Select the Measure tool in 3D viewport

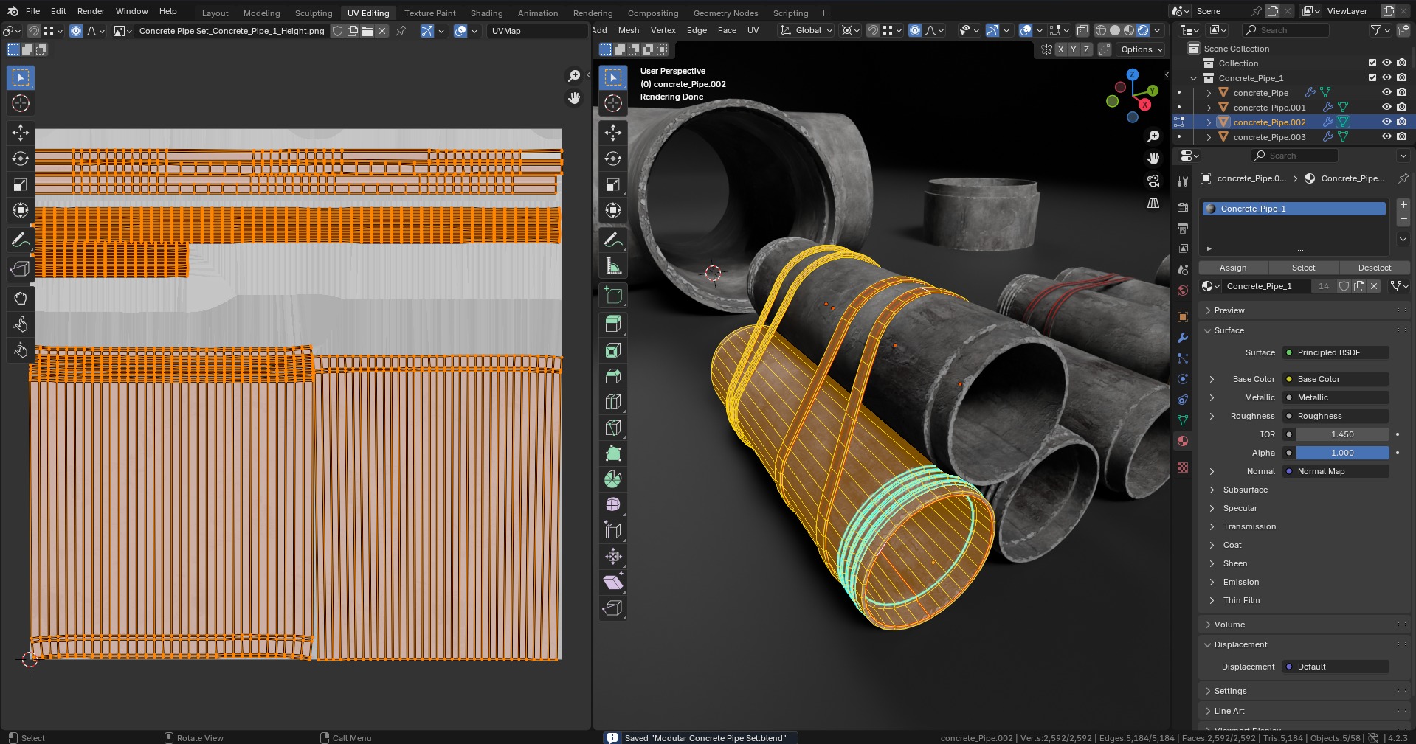613,266
